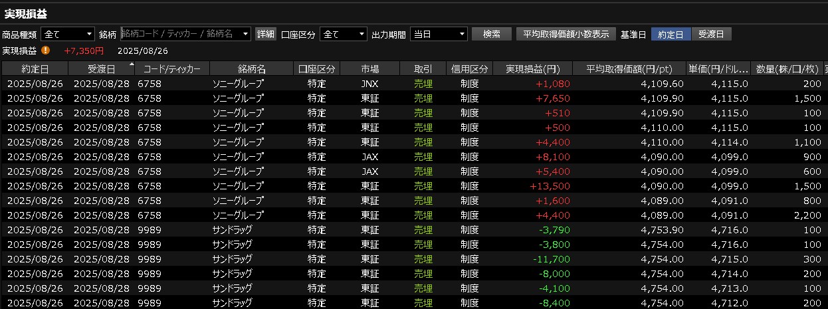Image resolution: width=828 pixels, height=309 pixels.
Task: Click the total +7,350円 value
Action: (x=84, y=51)
